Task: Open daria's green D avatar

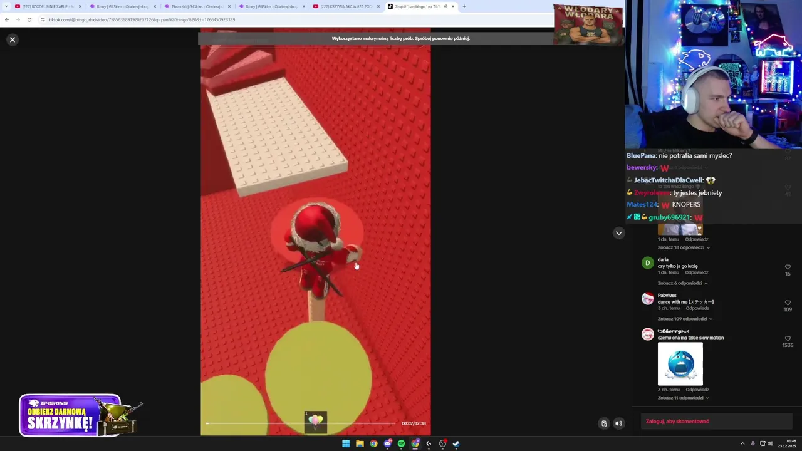Action: click(647, 262)
